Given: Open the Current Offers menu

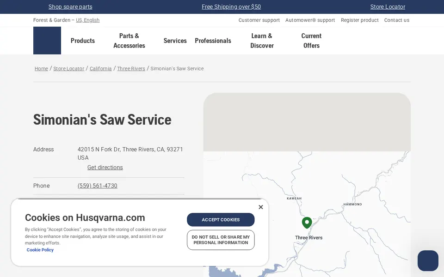Looking at the screenshot, I should click(311, 41).
